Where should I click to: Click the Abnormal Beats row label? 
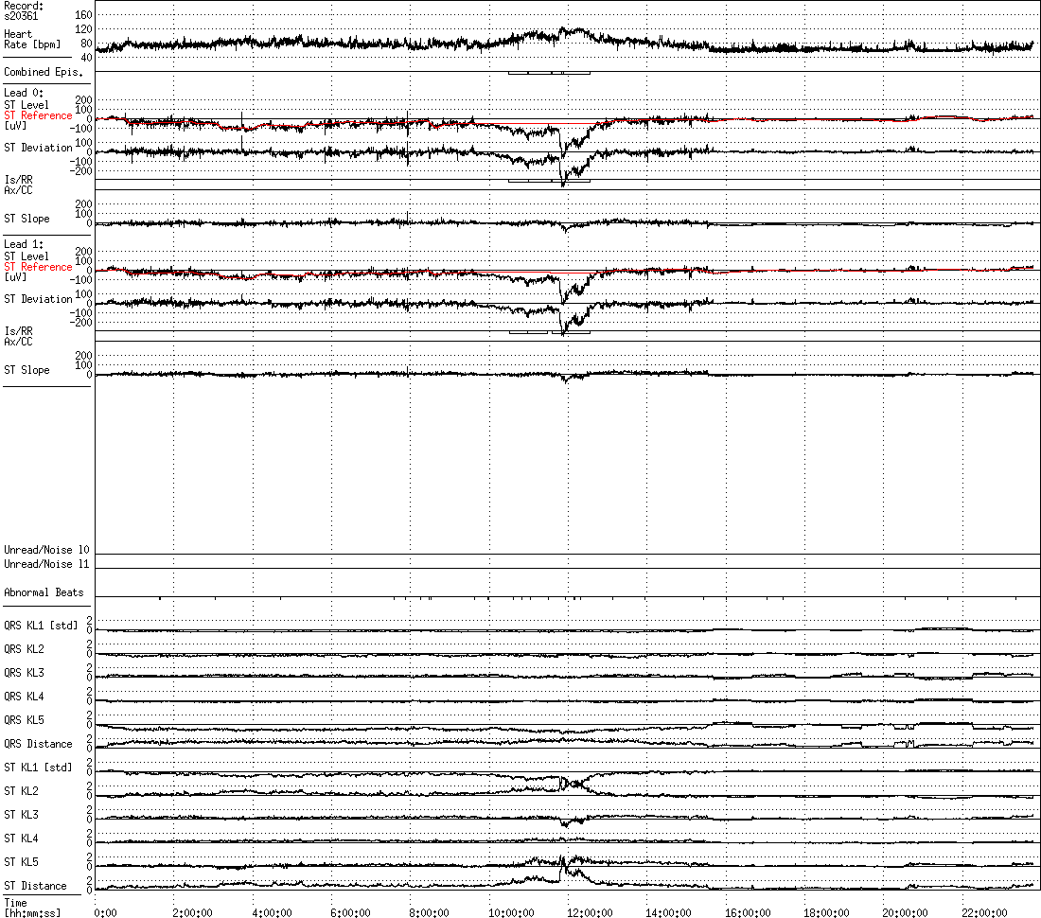click(44, 592)
